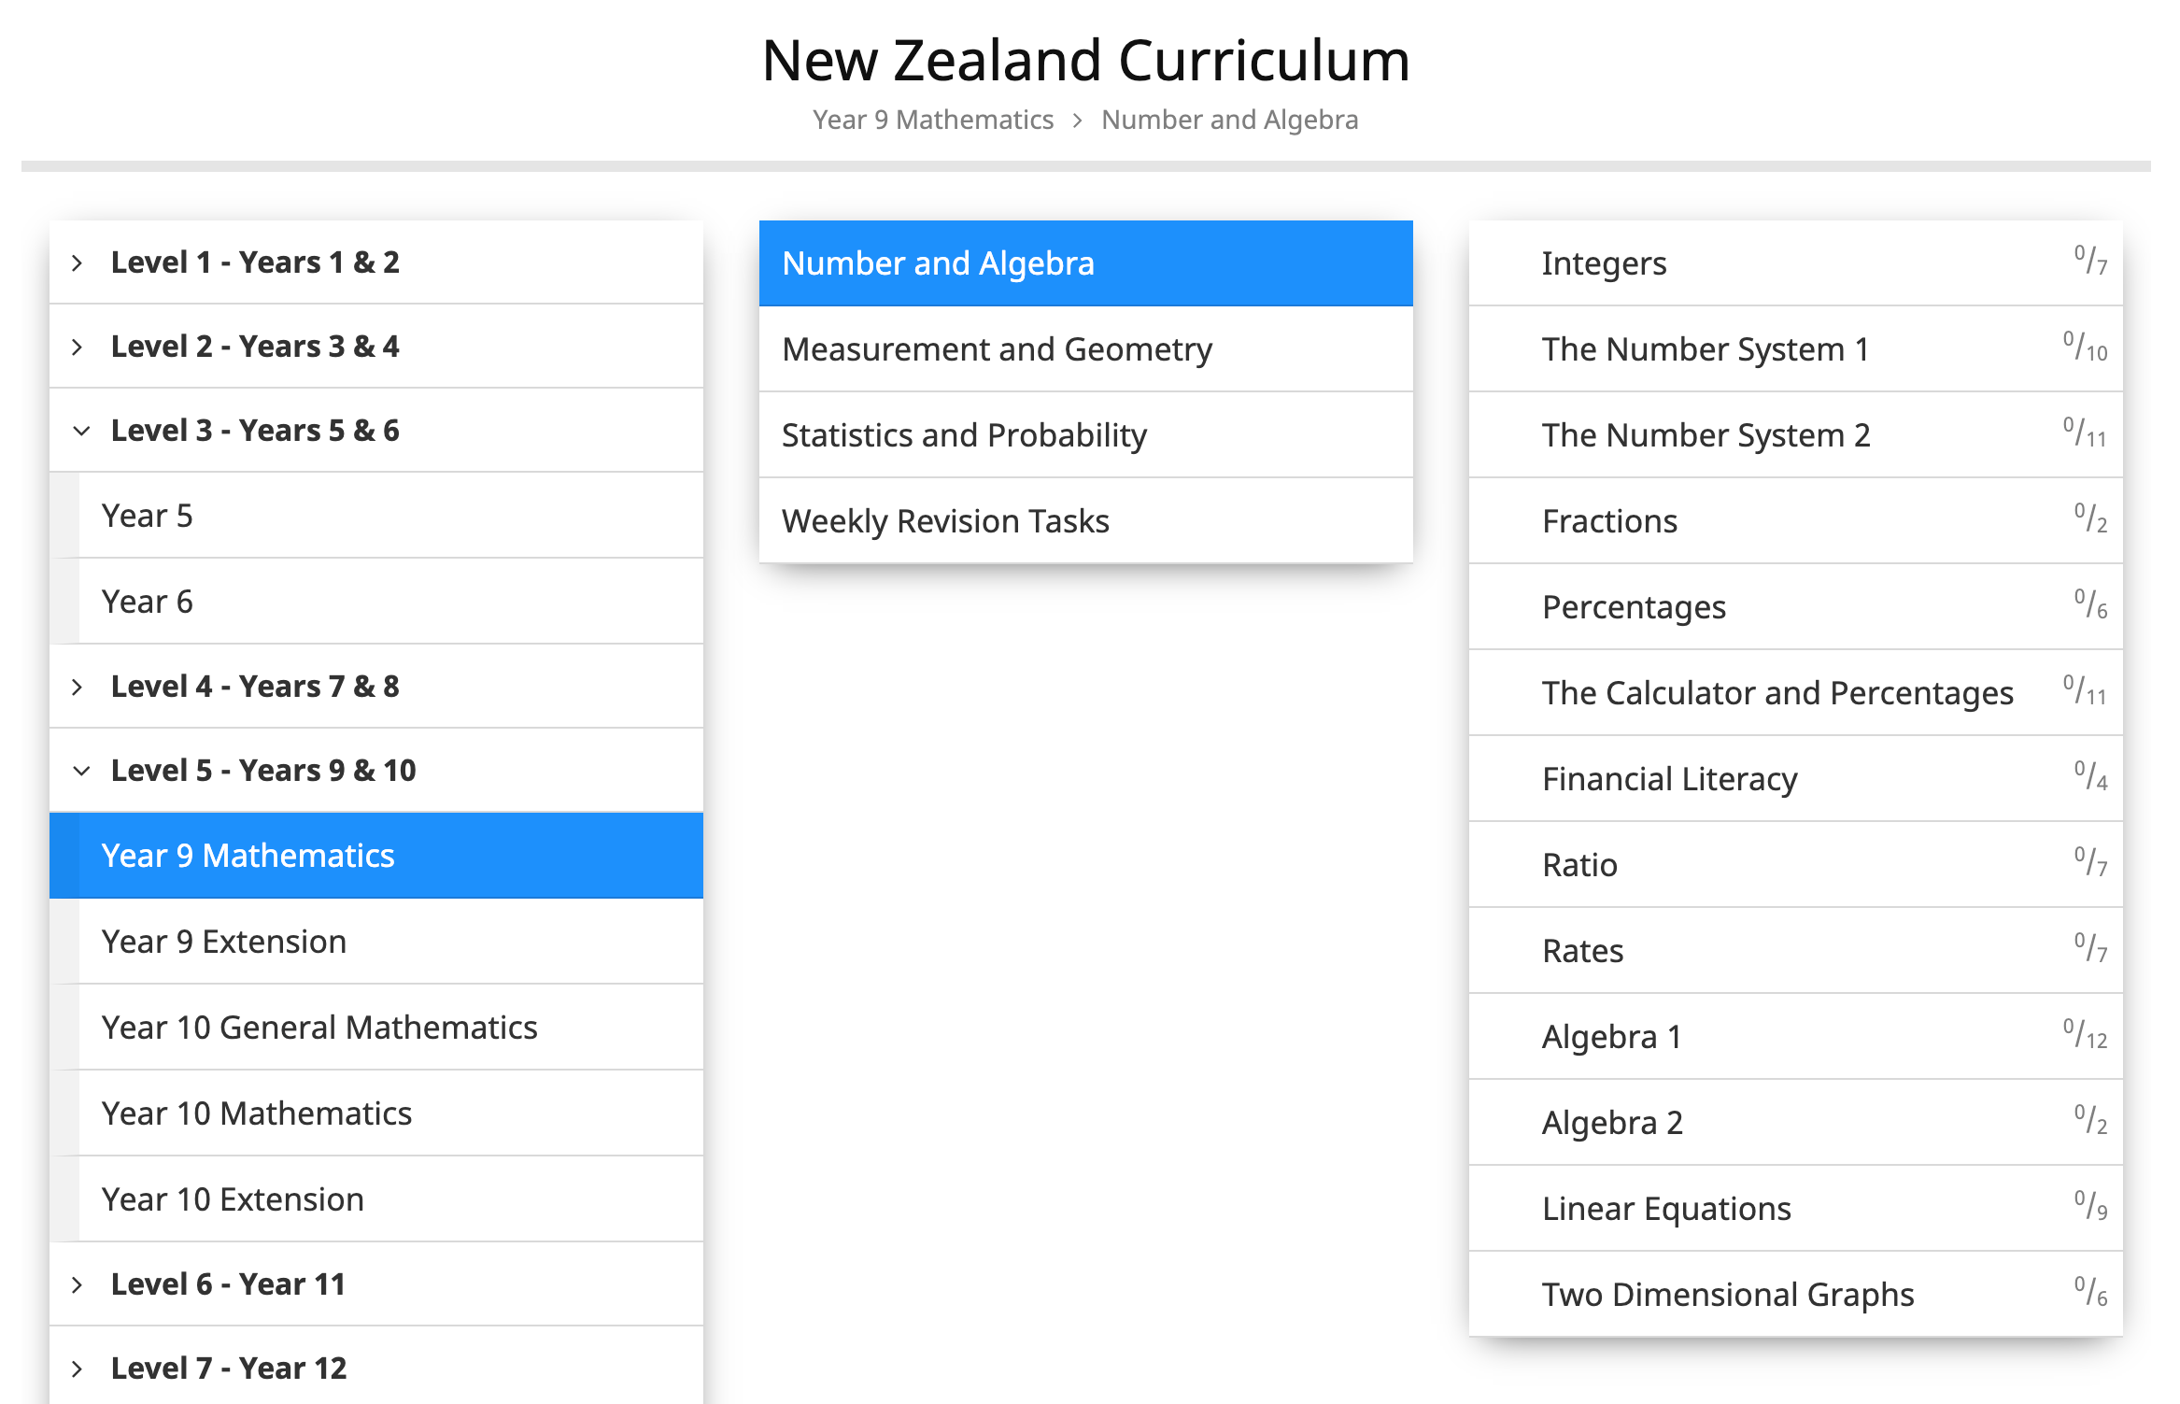Open Year 10 General Mathematics
Viewport: 2180px width, 1404px height.
[319, 1027]
